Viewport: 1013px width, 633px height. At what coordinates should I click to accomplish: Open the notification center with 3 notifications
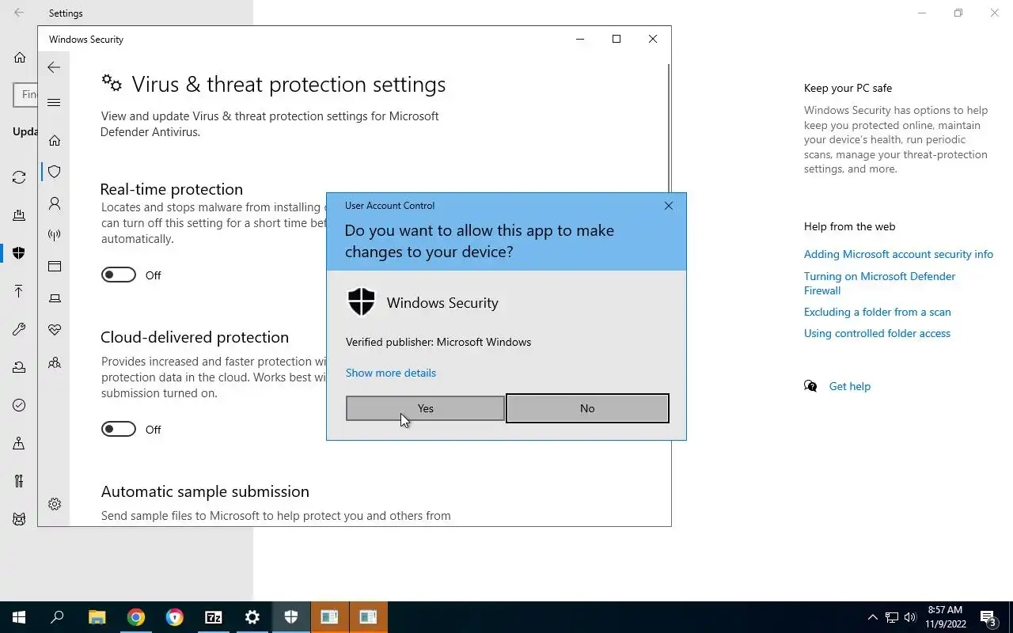click(x=988, y=617)
